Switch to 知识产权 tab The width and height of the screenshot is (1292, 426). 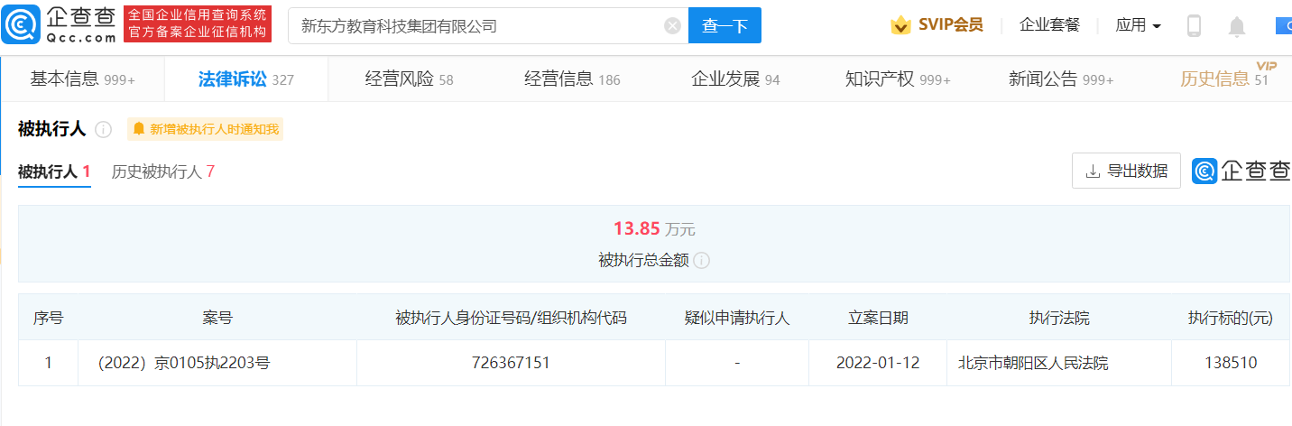(x=898, y=79)
